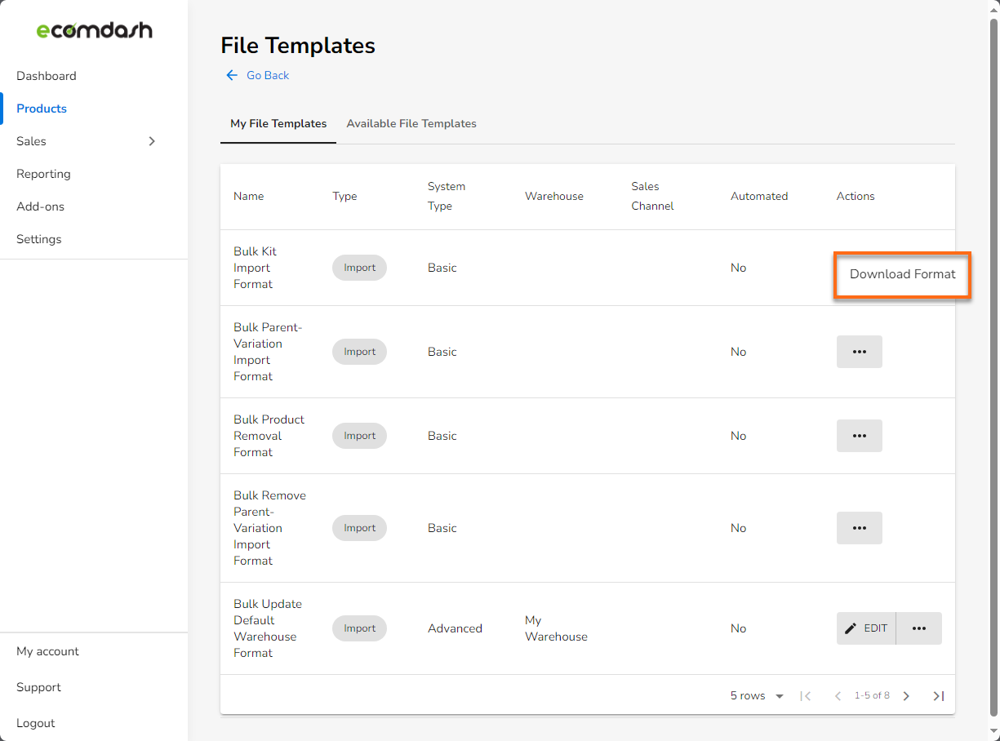Open Support from the sidebar
Image resolution: width=1000 pixels, height=741 pixels.
pyautogui.click(x=38, y=686)
